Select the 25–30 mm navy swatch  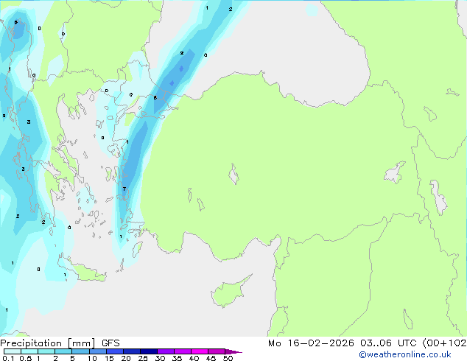pyautogui.click(x=148, y=351)
